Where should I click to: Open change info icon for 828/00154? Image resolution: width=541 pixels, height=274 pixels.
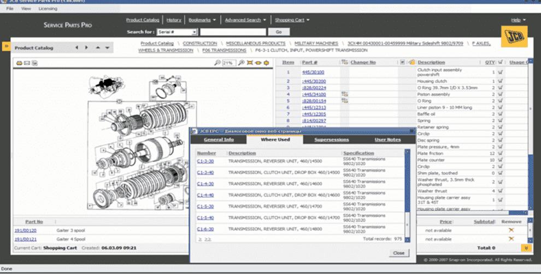[x=344, y=101]
